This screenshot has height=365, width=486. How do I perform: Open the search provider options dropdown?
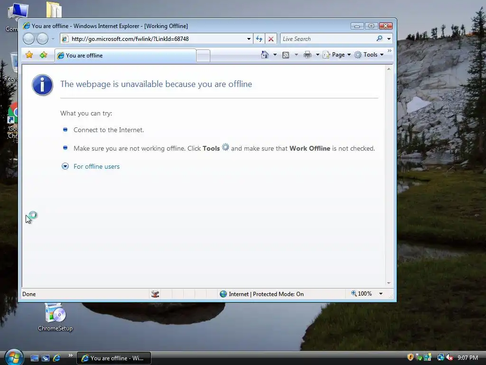point(389,39)
